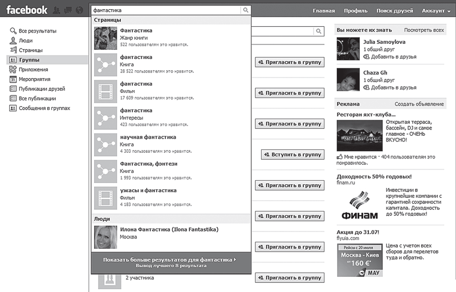Viewport: 456px width, 292px height.
Task: Select Люди filter in sidebar
Action: click(26, 40)
